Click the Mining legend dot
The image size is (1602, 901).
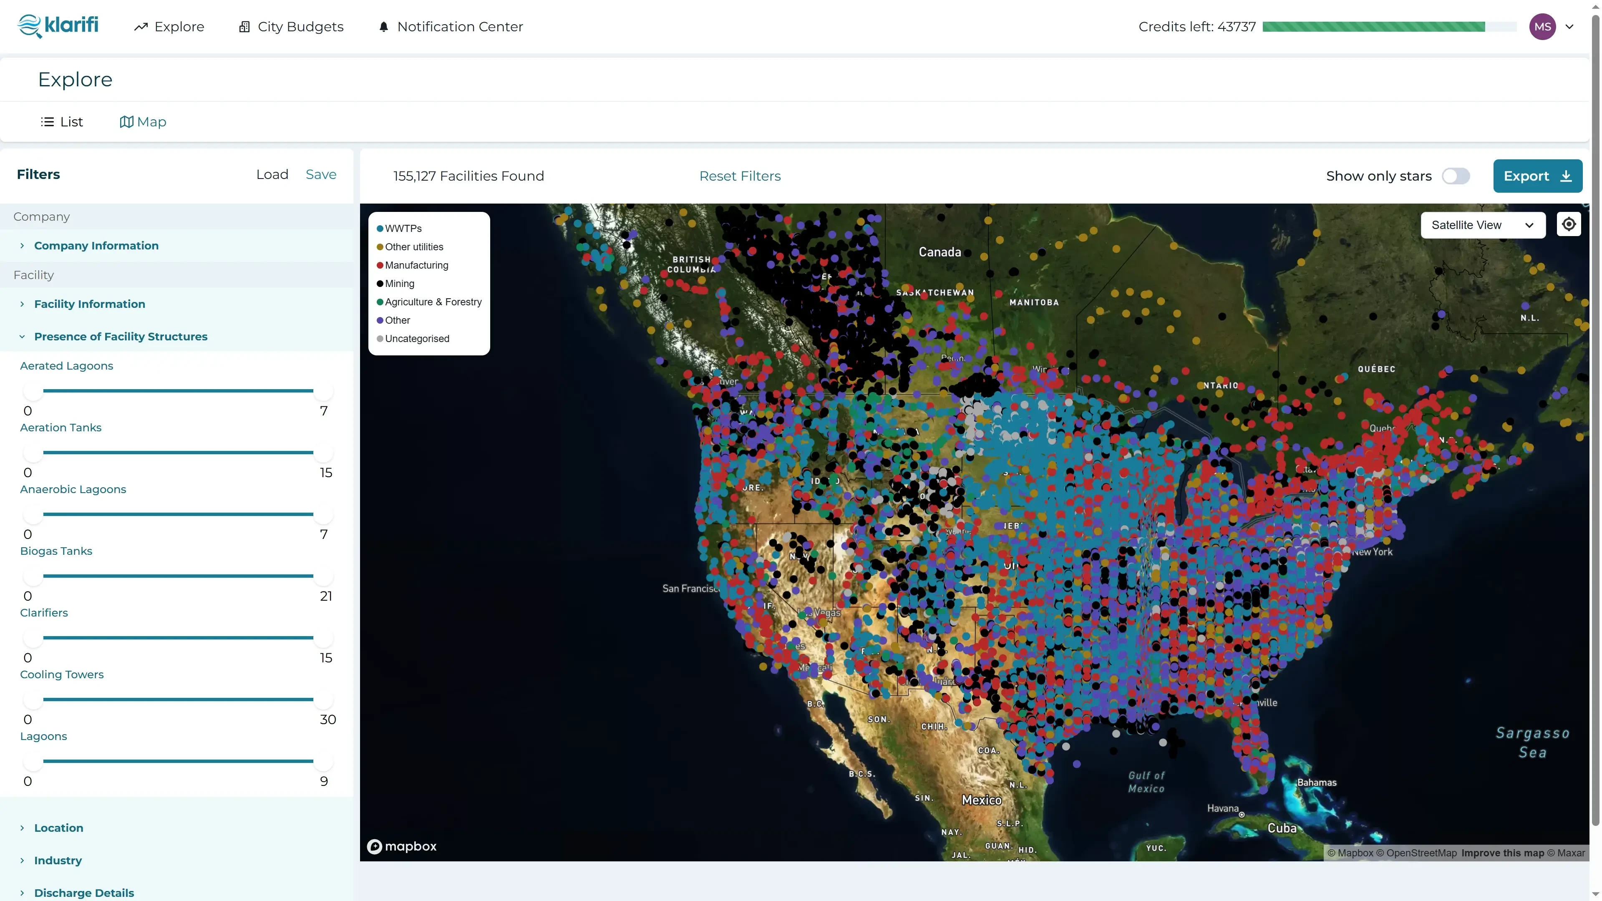click(380, 284)
